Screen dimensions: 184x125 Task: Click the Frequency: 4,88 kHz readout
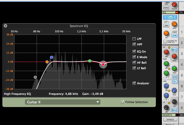click(x=63, y=94)
